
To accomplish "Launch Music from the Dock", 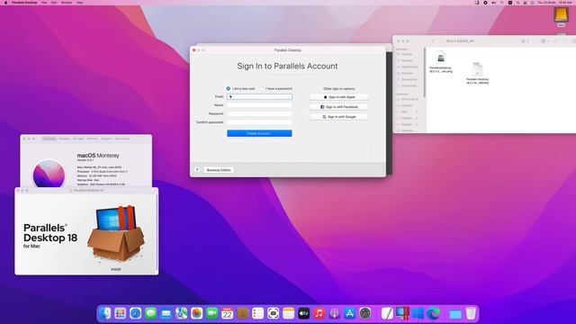I will click(319, 313).
